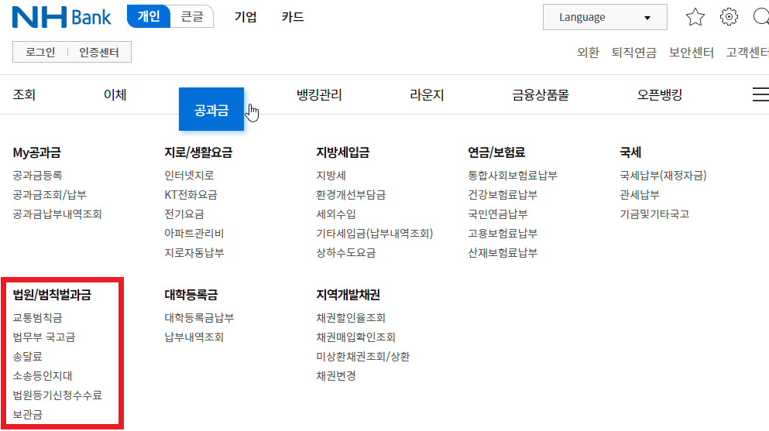Open the 이체 menu
769x431 pixels.
[x=115, y=94]
